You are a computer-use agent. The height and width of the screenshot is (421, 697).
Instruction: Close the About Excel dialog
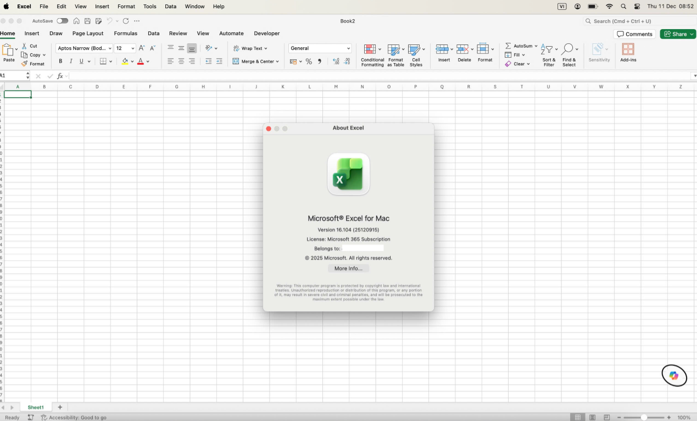[269, 128]
